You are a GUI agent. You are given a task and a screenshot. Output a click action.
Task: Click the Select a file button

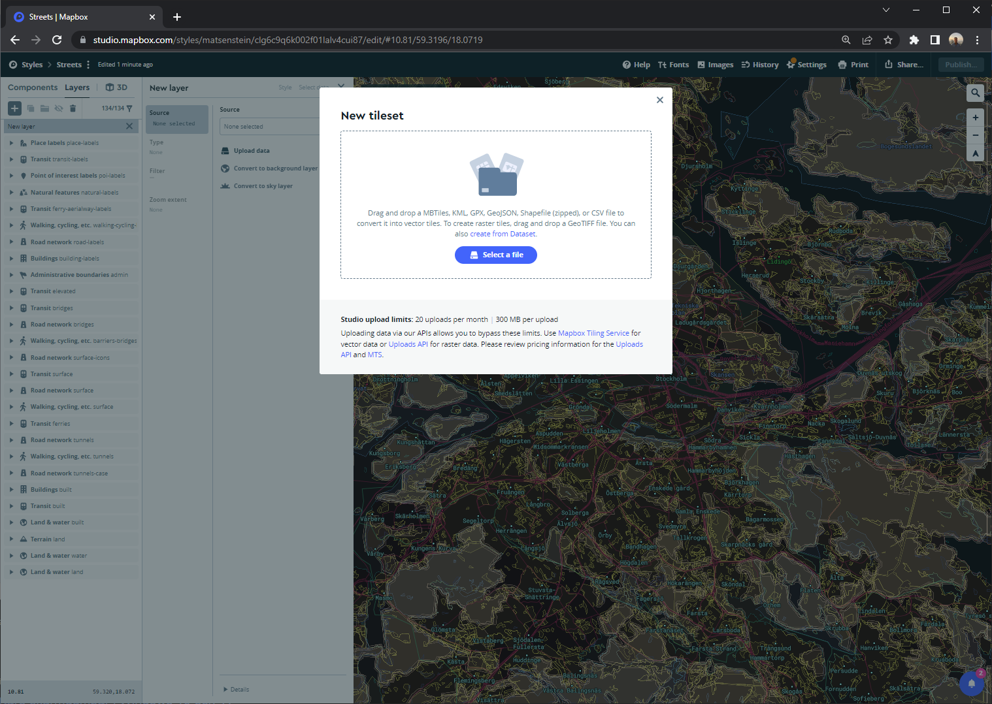click(x=496, y=255)
